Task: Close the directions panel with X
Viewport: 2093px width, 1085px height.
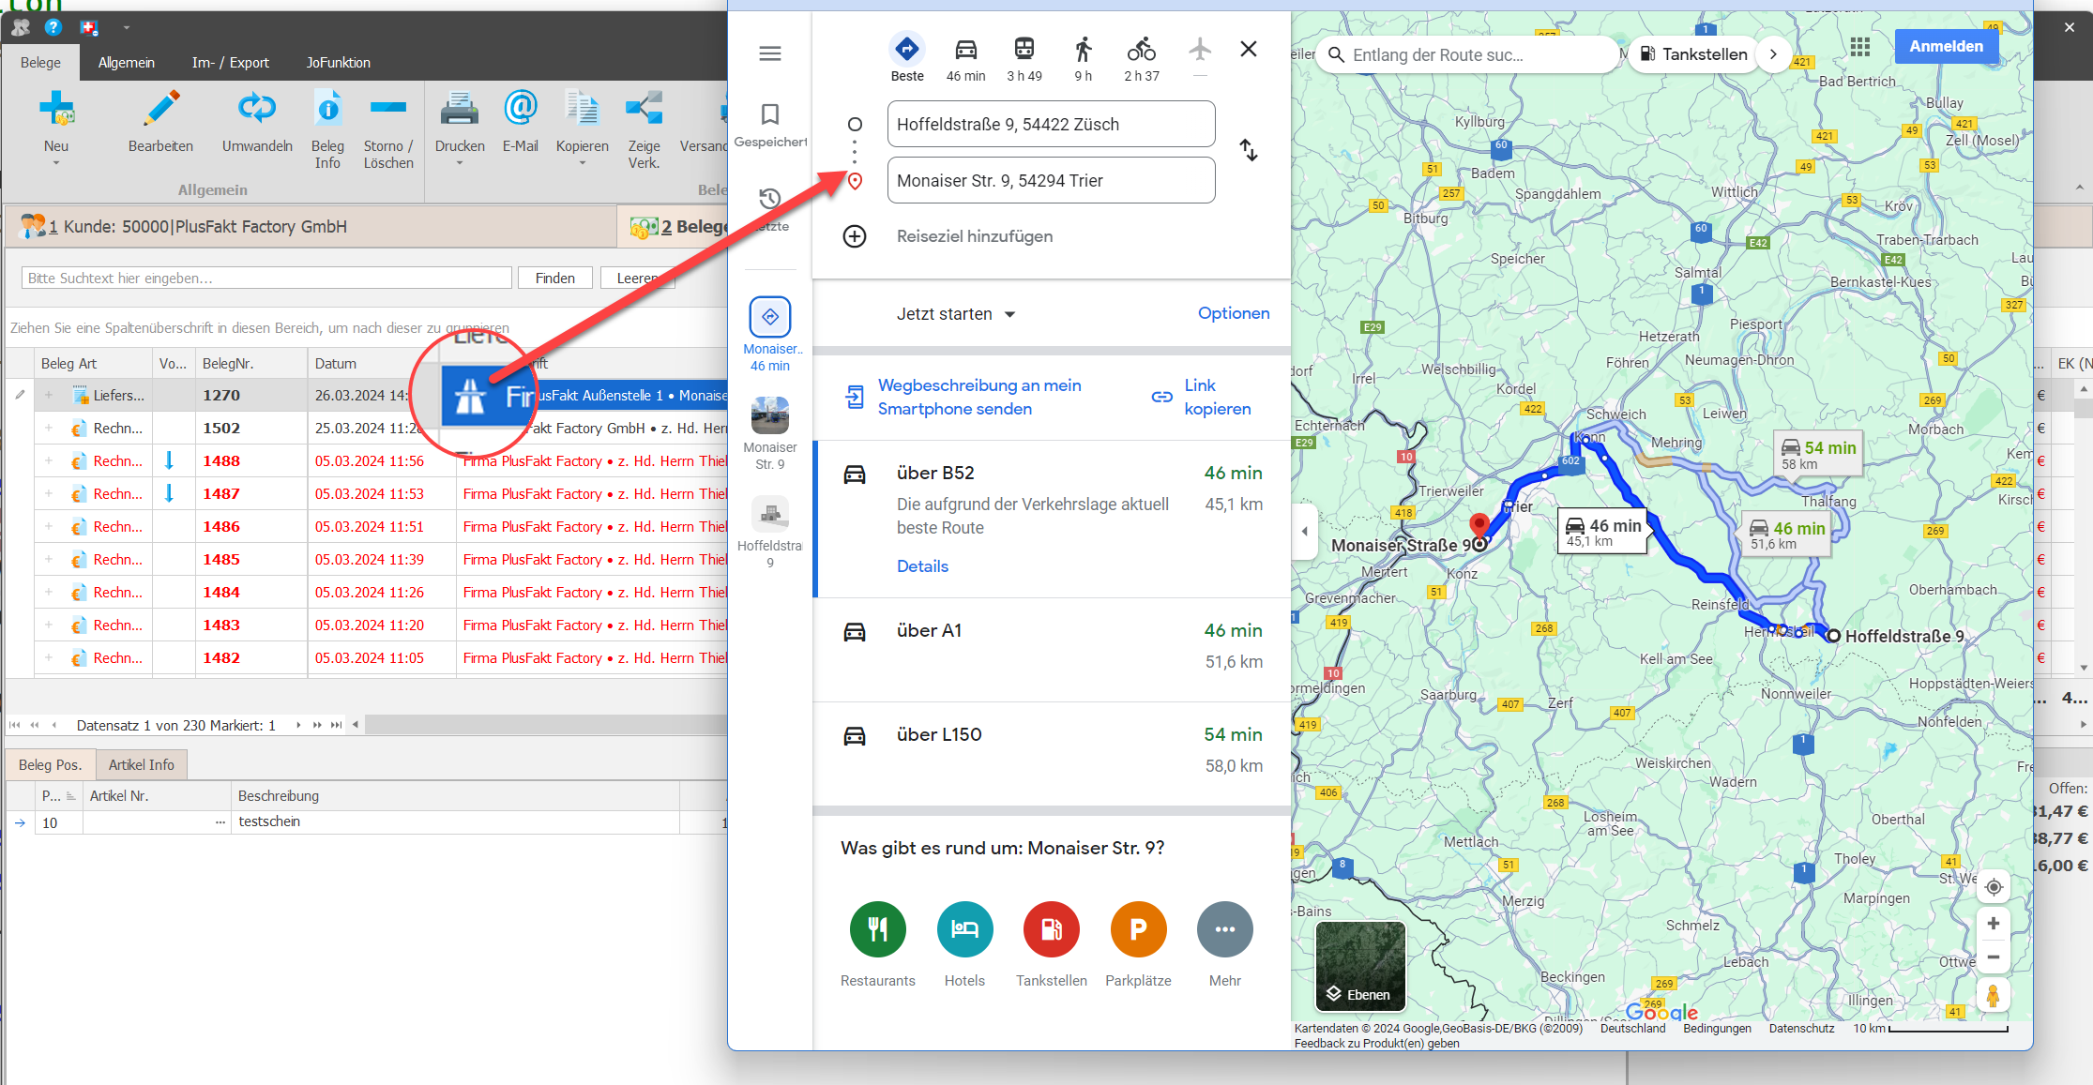Action: 1249,49
